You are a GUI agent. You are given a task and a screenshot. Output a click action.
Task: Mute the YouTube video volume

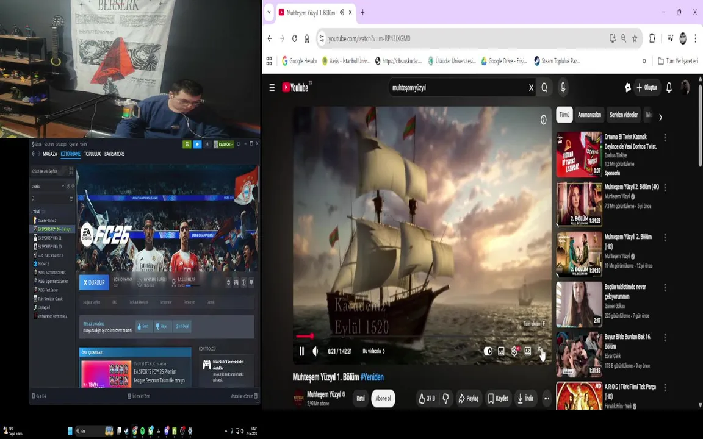coord(315,351)
